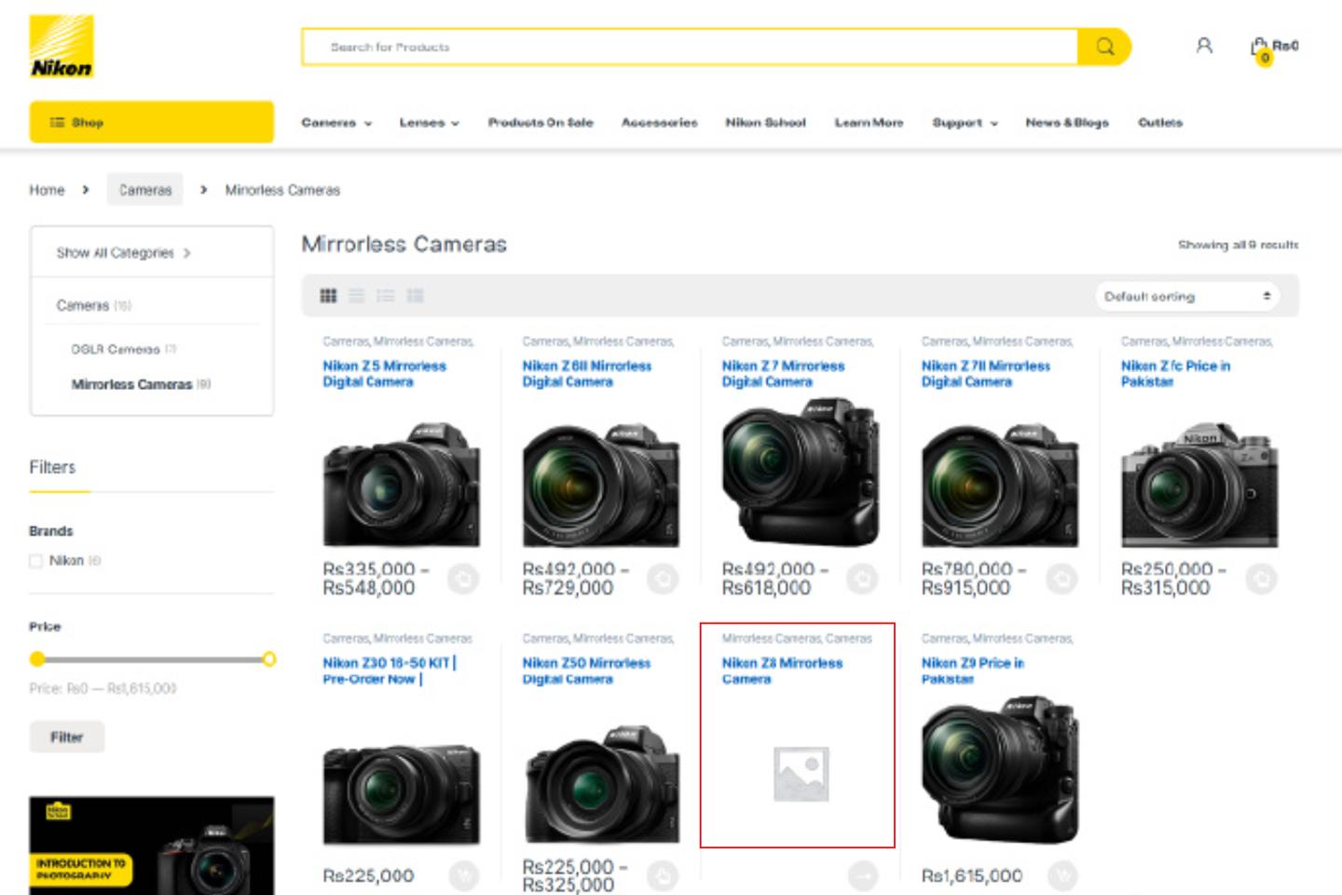Enable the Nikon brand filter checkbox
The width and height of the screenshot is (1342, 895).
pyautogui.click(x=36, y=560)
